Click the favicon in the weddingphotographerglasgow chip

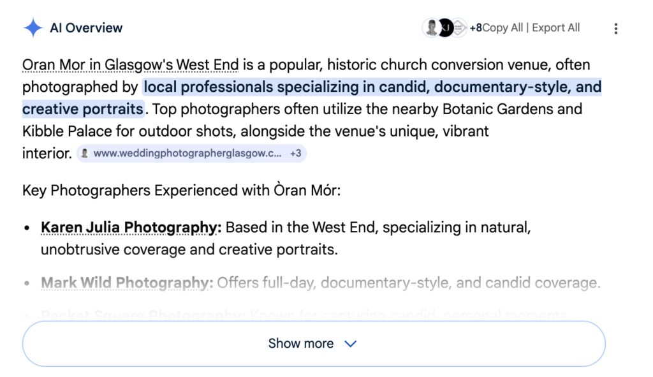click(85, 154)
